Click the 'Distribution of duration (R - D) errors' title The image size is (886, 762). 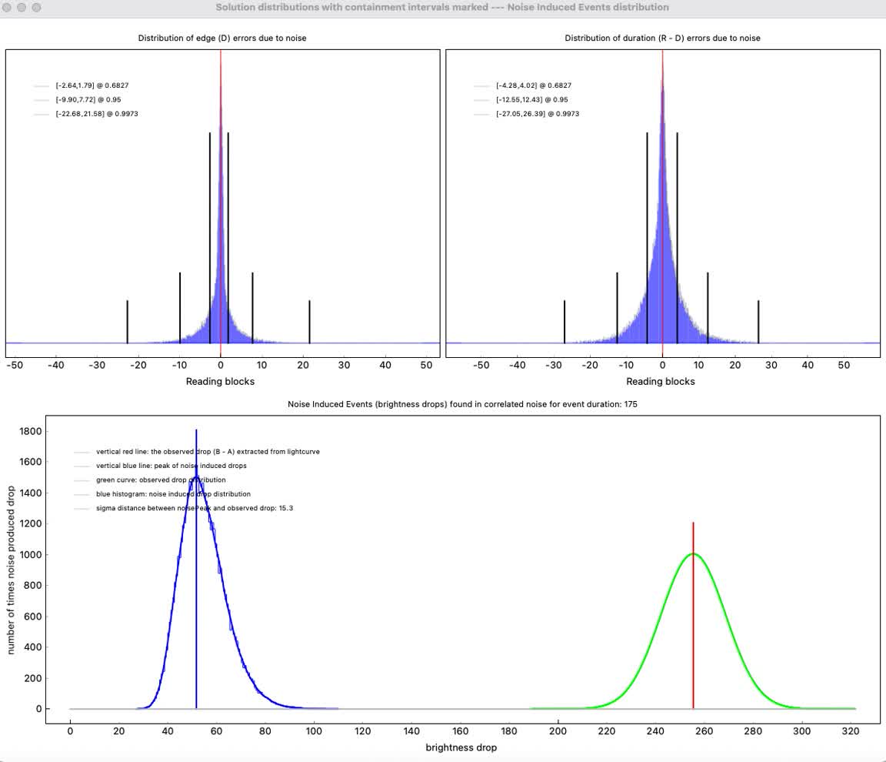[662, 38]
